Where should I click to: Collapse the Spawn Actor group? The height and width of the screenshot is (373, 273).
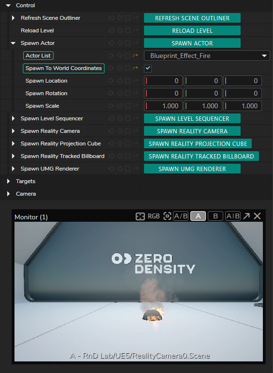(x=14, y=43)
